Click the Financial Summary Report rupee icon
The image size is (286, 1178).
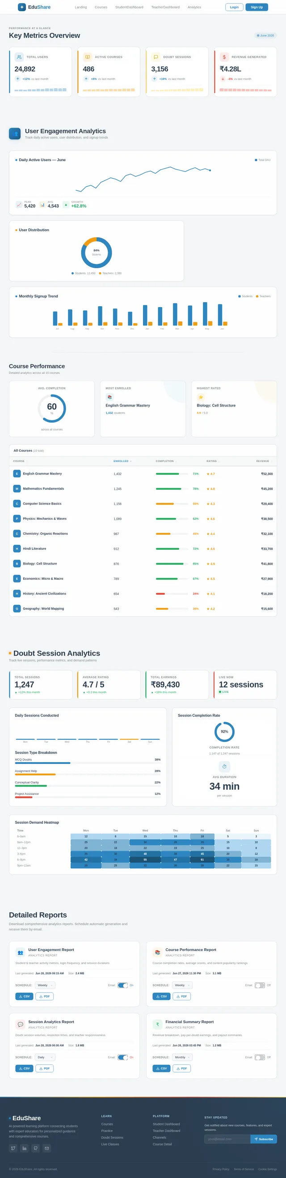click(157, 1024)
